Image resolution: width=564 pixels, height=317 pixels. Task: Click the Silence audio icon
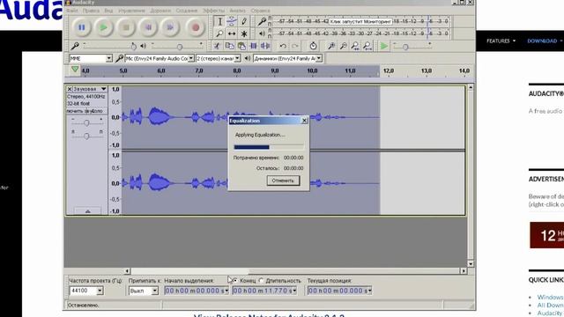click(x=265, y=46)
